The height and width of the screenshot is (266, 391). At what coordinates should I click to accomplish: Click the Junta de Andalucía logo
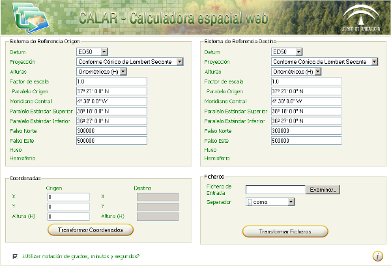pyautogui.click(x=361, y=18)
